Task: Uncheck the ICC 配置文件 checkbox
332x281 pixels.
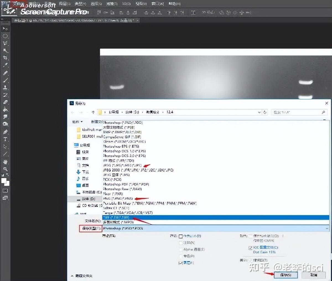Action: click(250, 248)
